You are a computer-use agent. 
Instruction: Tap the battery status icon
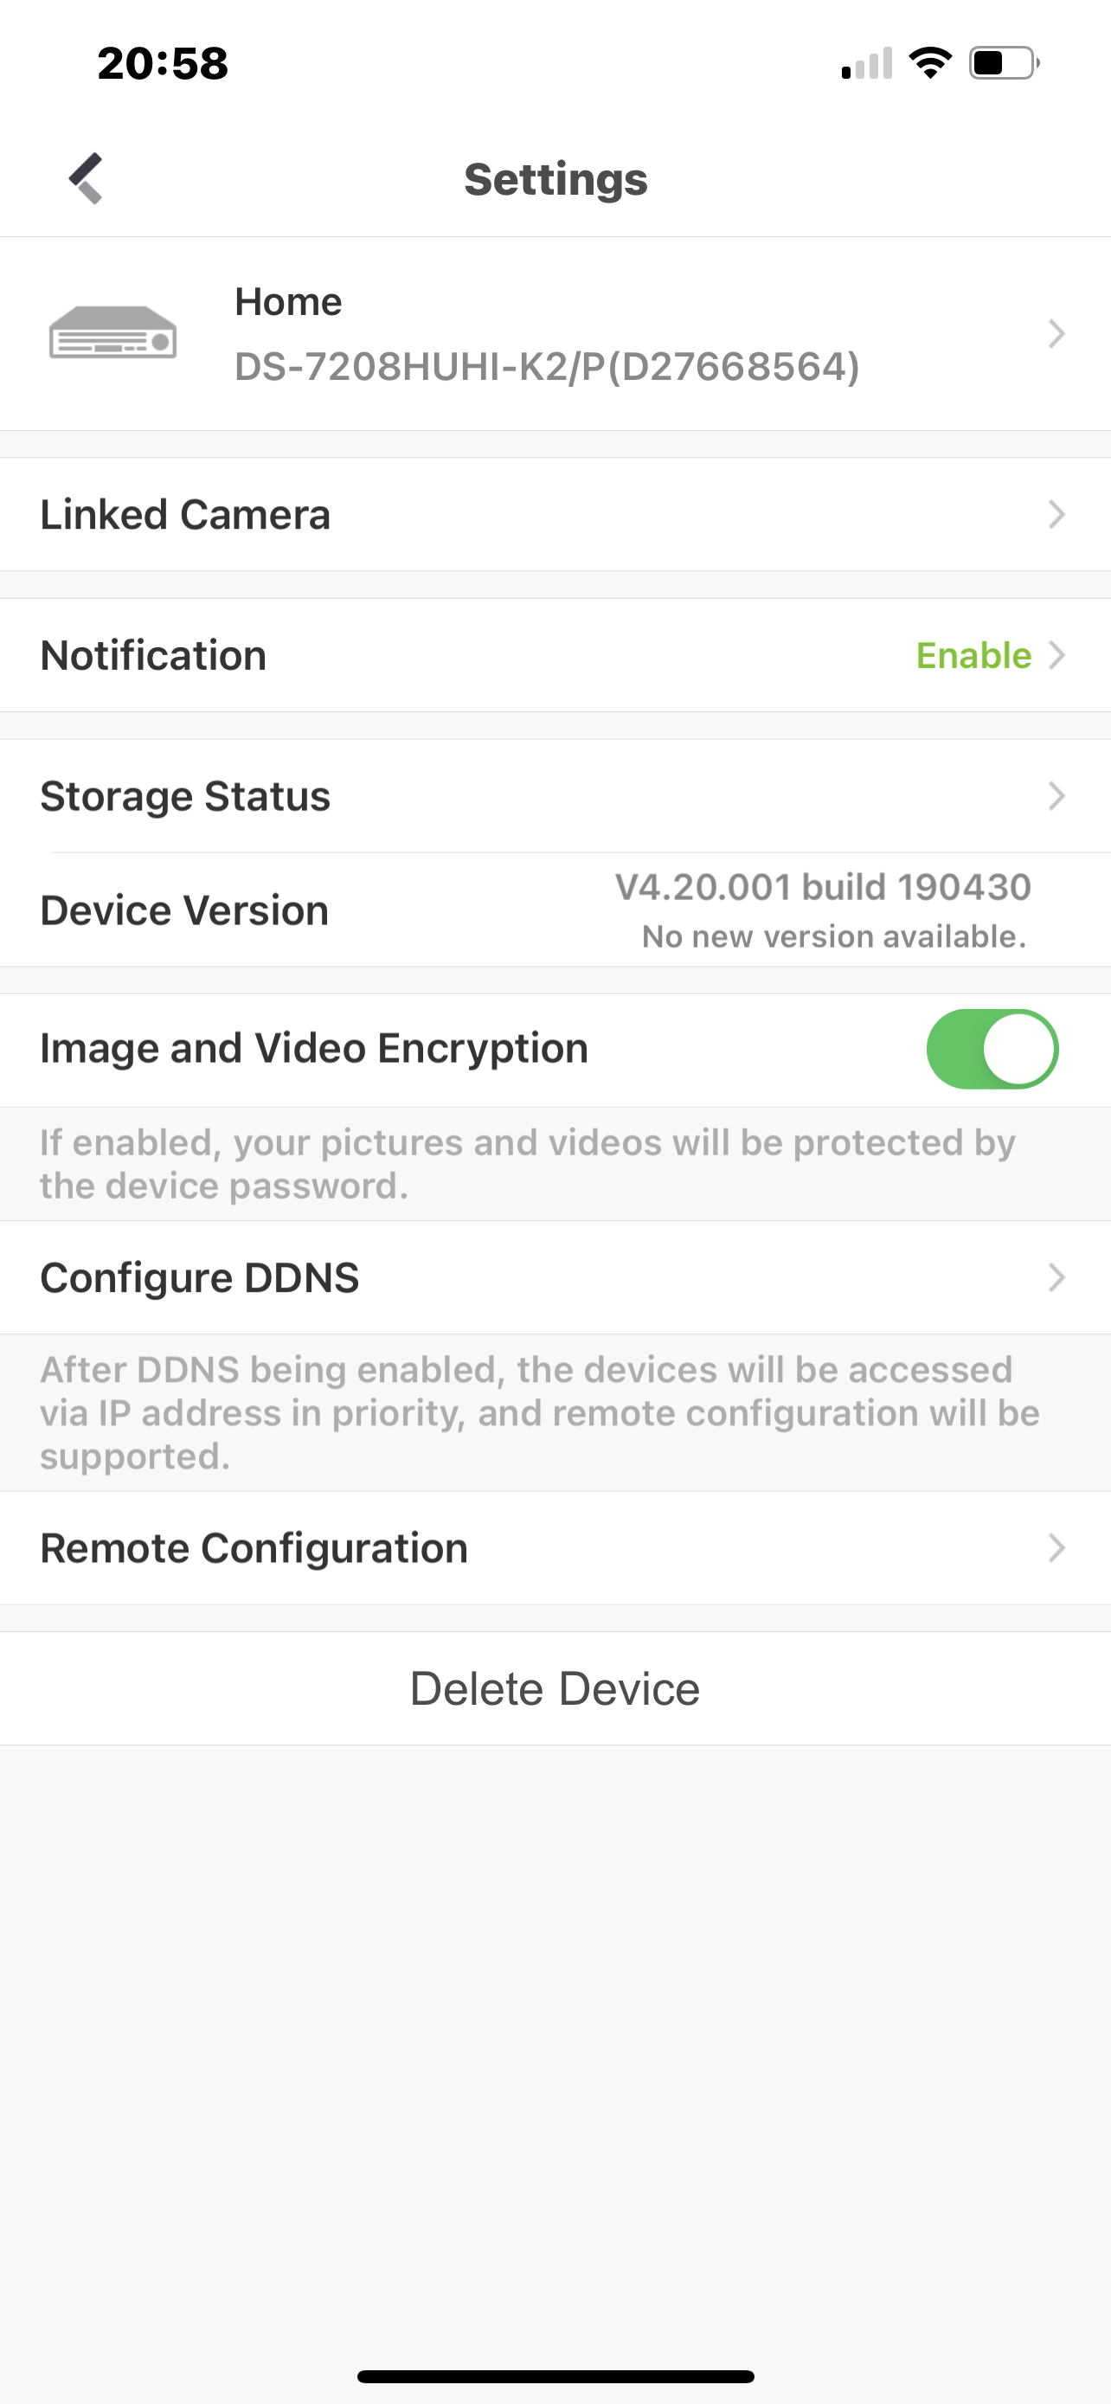(1004, 63)
